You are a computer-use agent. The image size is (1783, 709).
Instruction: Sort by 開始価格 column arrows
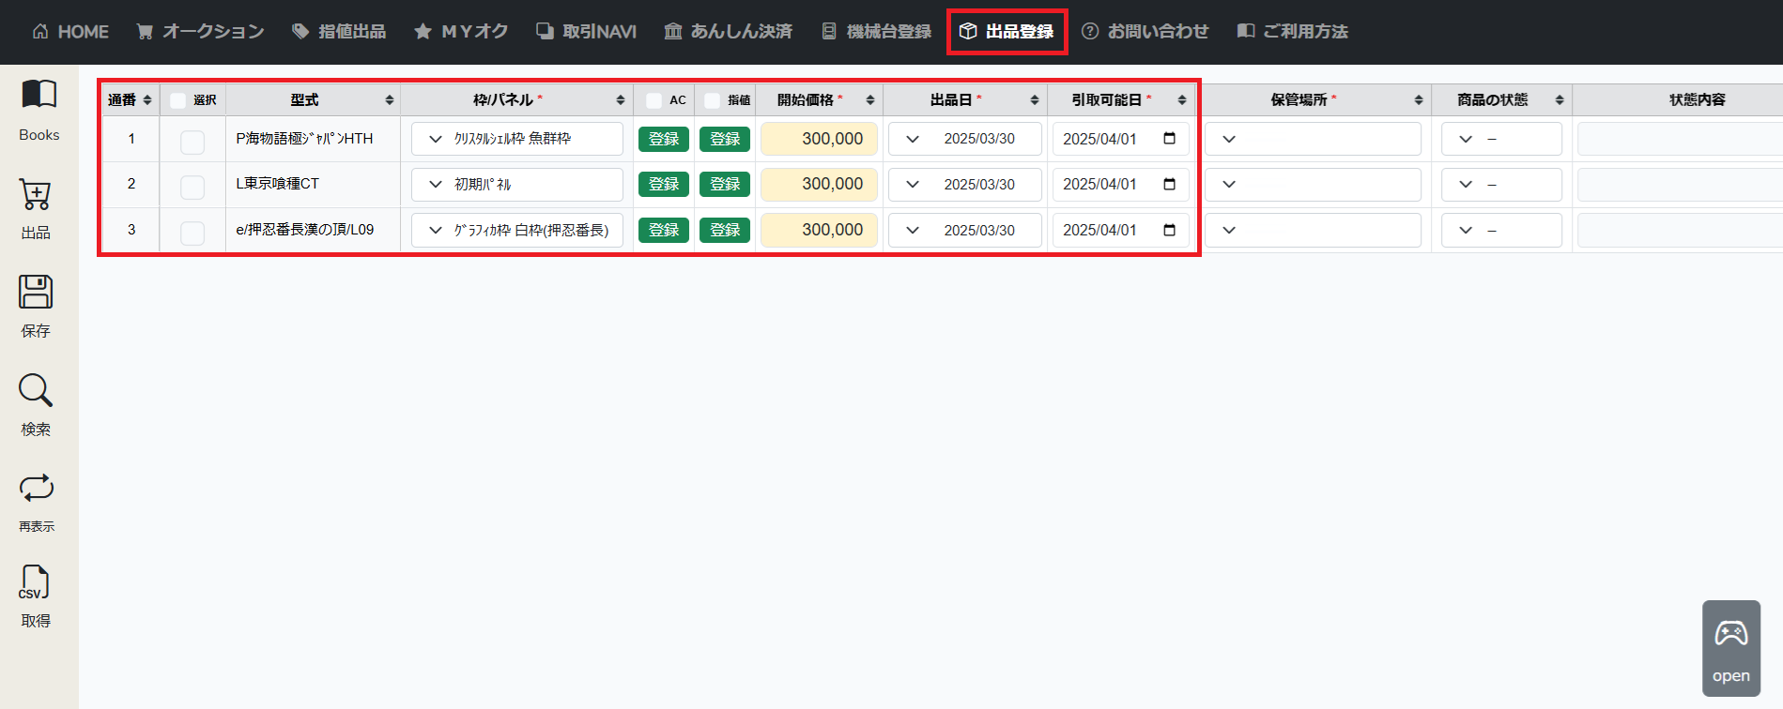[x=870, y=100]
